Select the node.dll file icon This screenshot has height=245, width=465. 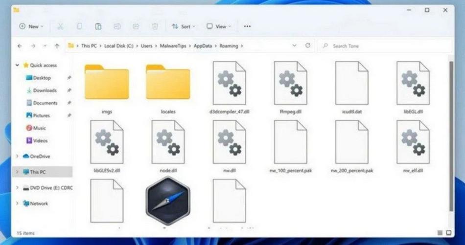(168, 142)
